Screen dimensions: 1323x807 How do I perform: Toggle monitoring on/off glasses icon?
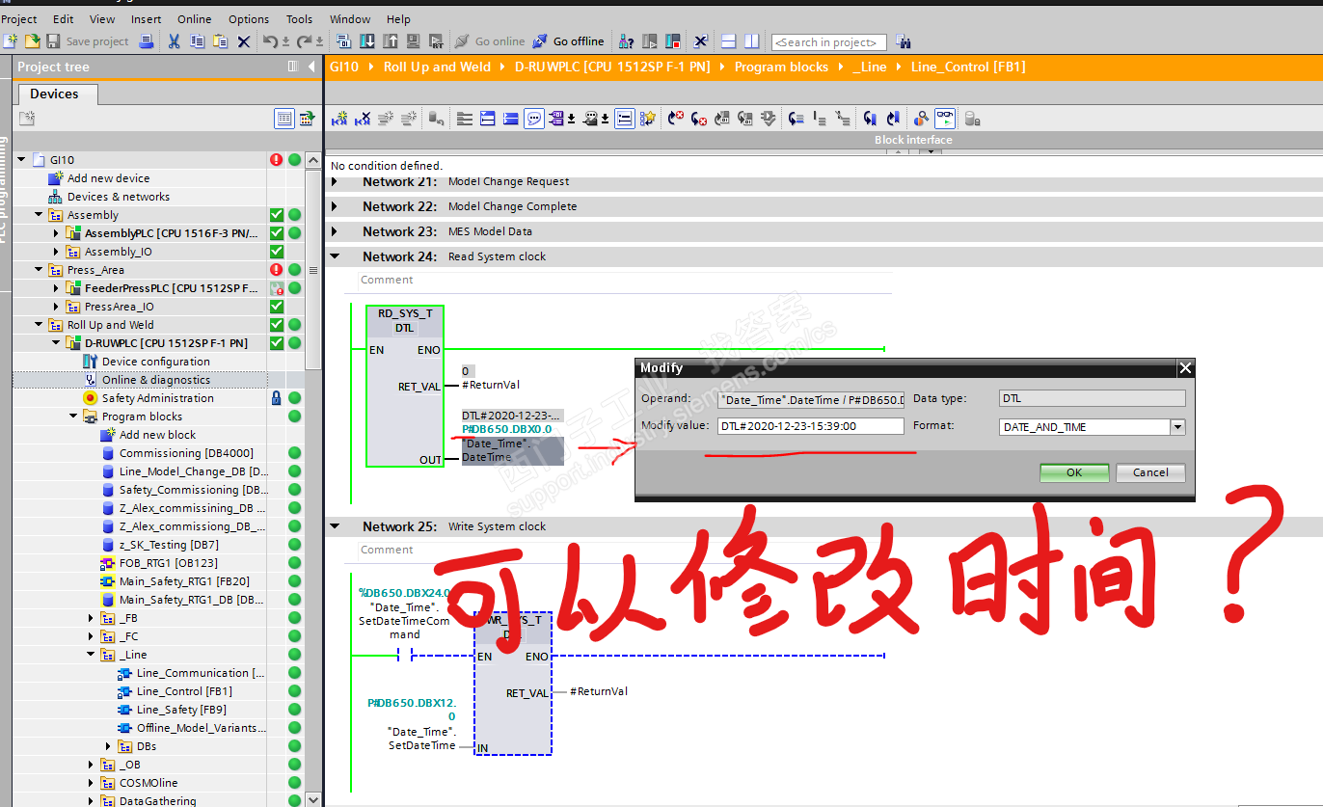tap(945, 119)
